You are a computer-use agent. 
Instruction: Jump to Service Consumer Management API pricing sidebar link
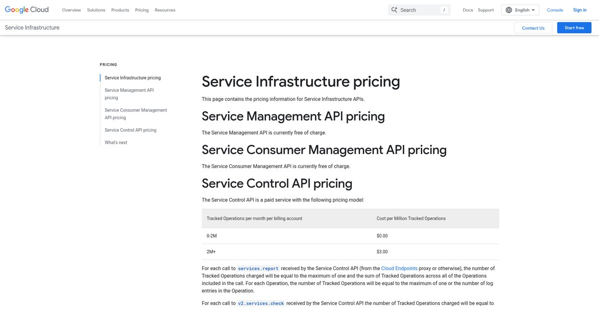136,114
